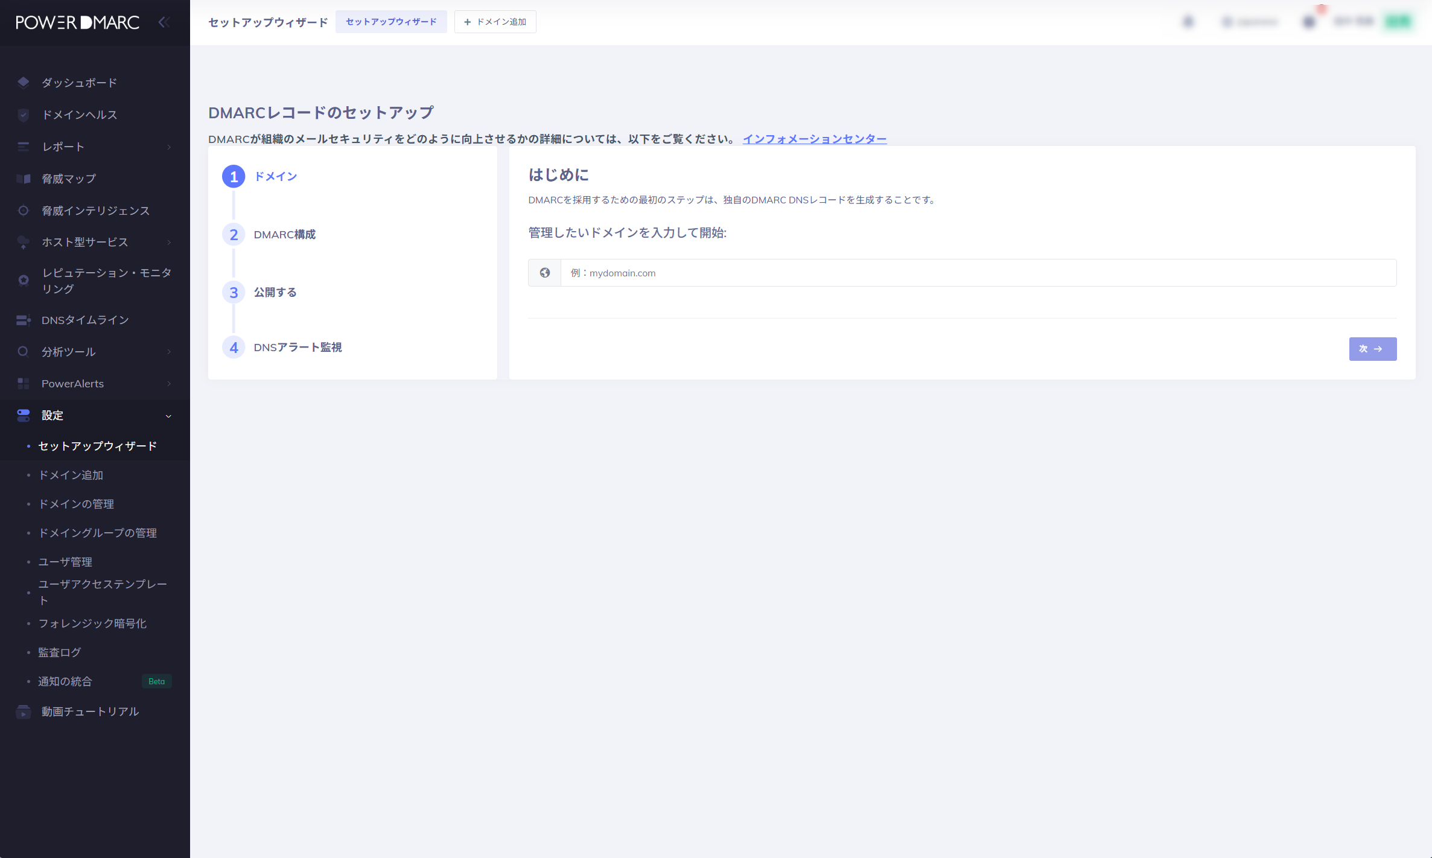The width and height of the screenshot is (1432, 858).
Task: Click the レピュテーション・モニタリング badge icon
Action: click(23, 280)
